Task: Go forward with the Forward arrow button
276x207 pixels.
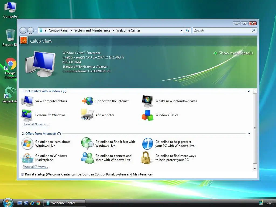Action: point(31,30)
